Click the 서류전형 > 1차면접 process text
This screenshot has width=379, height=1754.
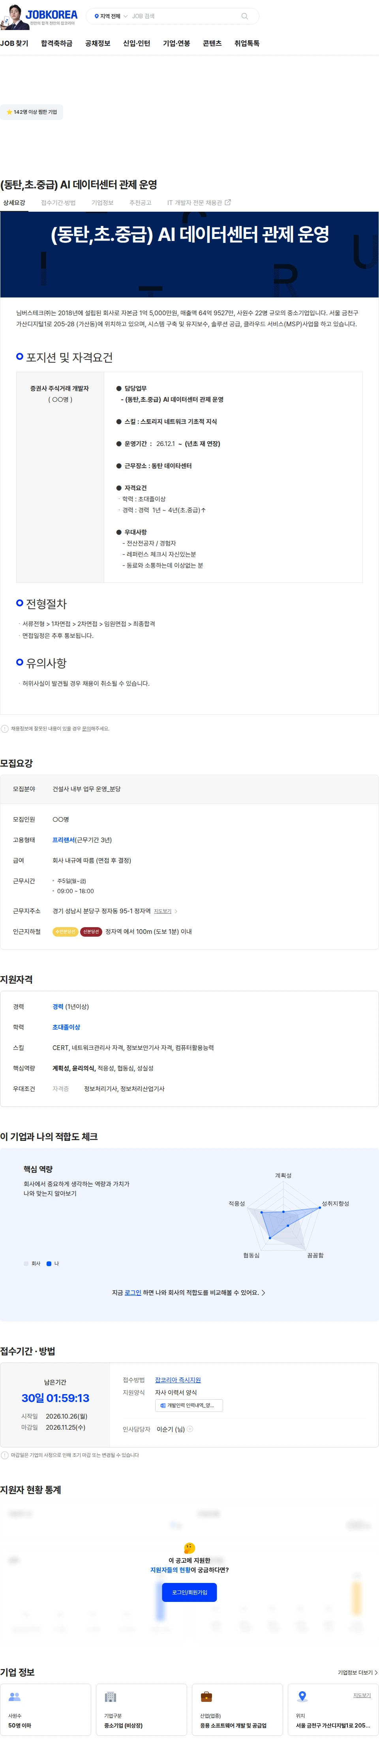pyautogui.click(x=88, y=624)
